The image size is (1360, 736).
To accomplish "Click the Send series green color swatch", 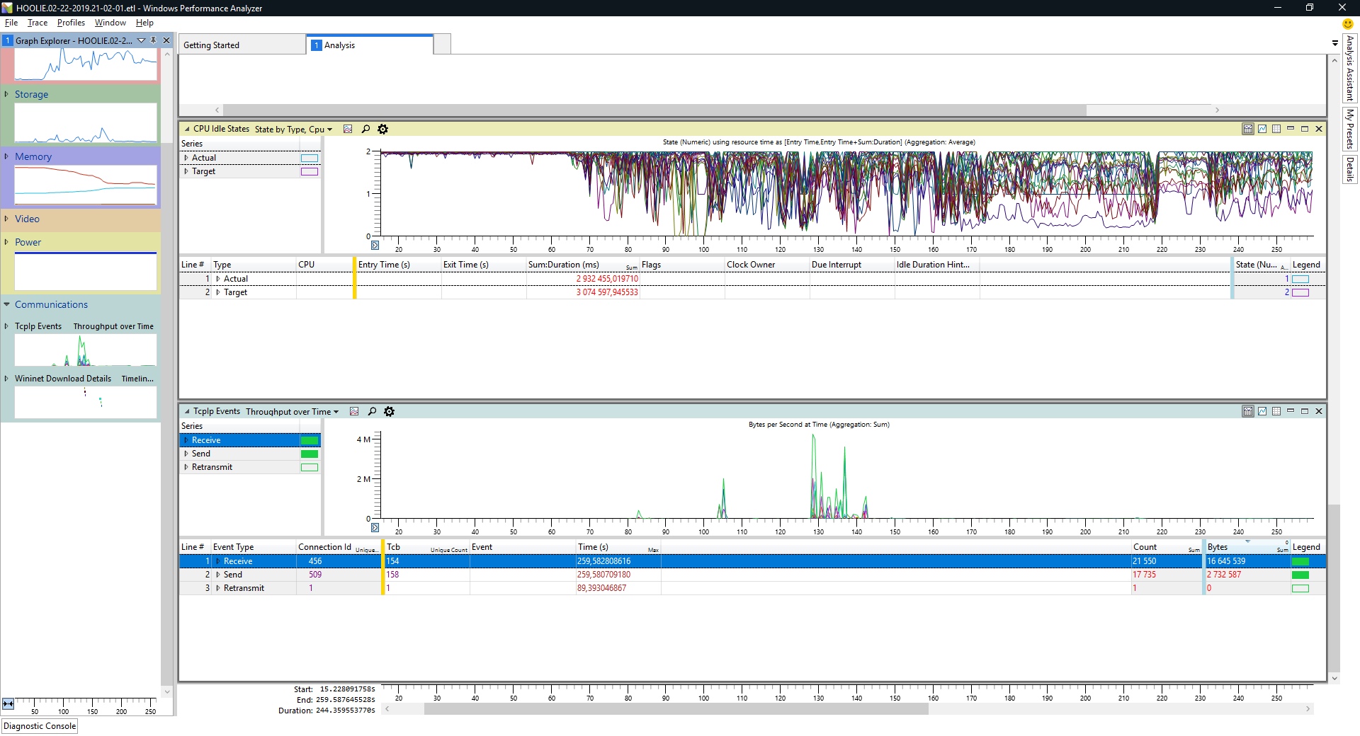I will coord(310,454).
